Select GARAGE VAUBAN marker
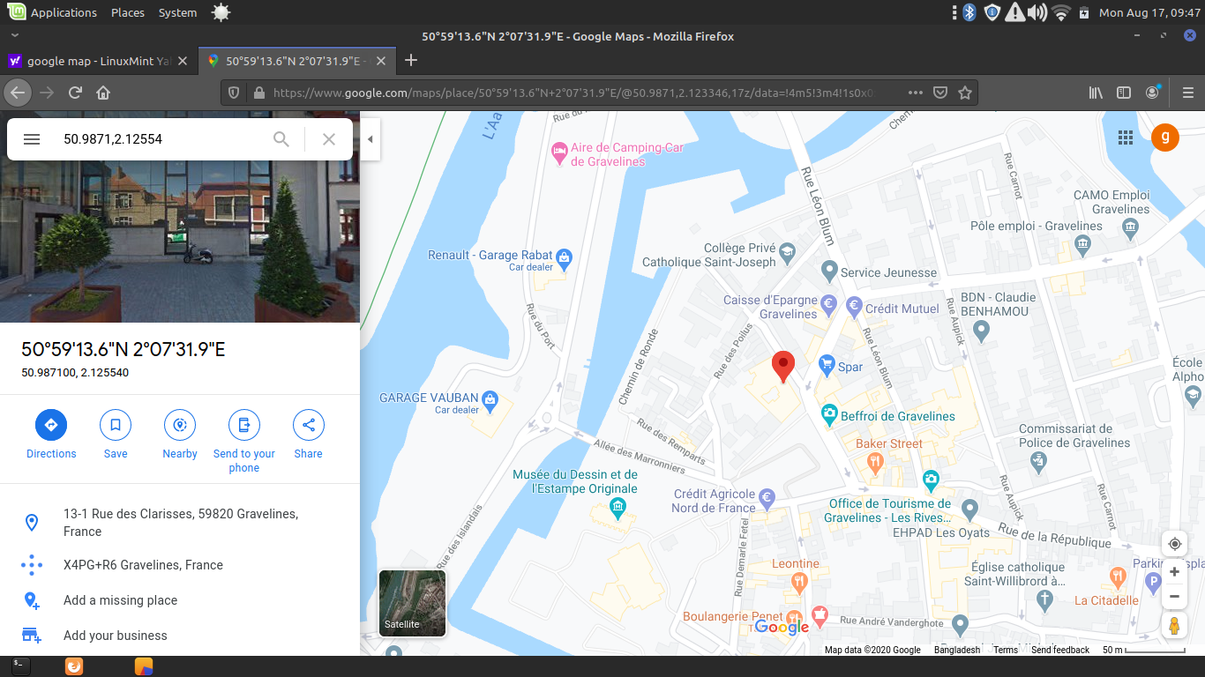This screenshot has width=1205, height=677. click(491, 401)
